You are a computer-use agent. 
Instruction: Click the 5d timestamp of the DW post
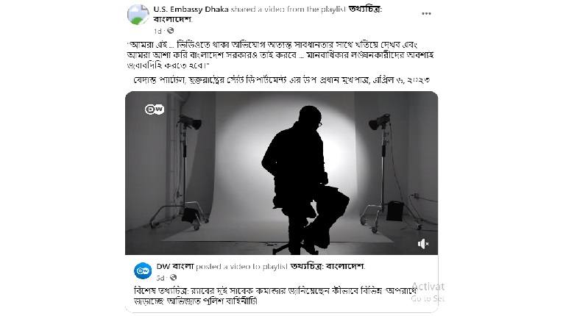160,278
